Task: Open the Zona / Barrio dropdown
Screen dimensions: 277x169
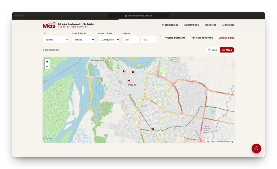Action: [83, 40]
